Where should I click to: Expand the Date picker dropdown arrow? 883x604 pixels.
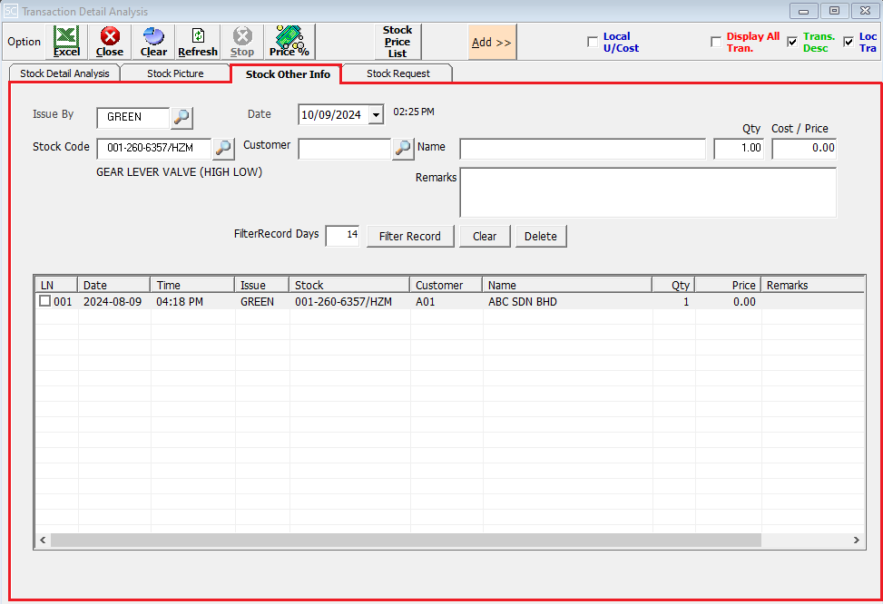click(x=376, y=115)
